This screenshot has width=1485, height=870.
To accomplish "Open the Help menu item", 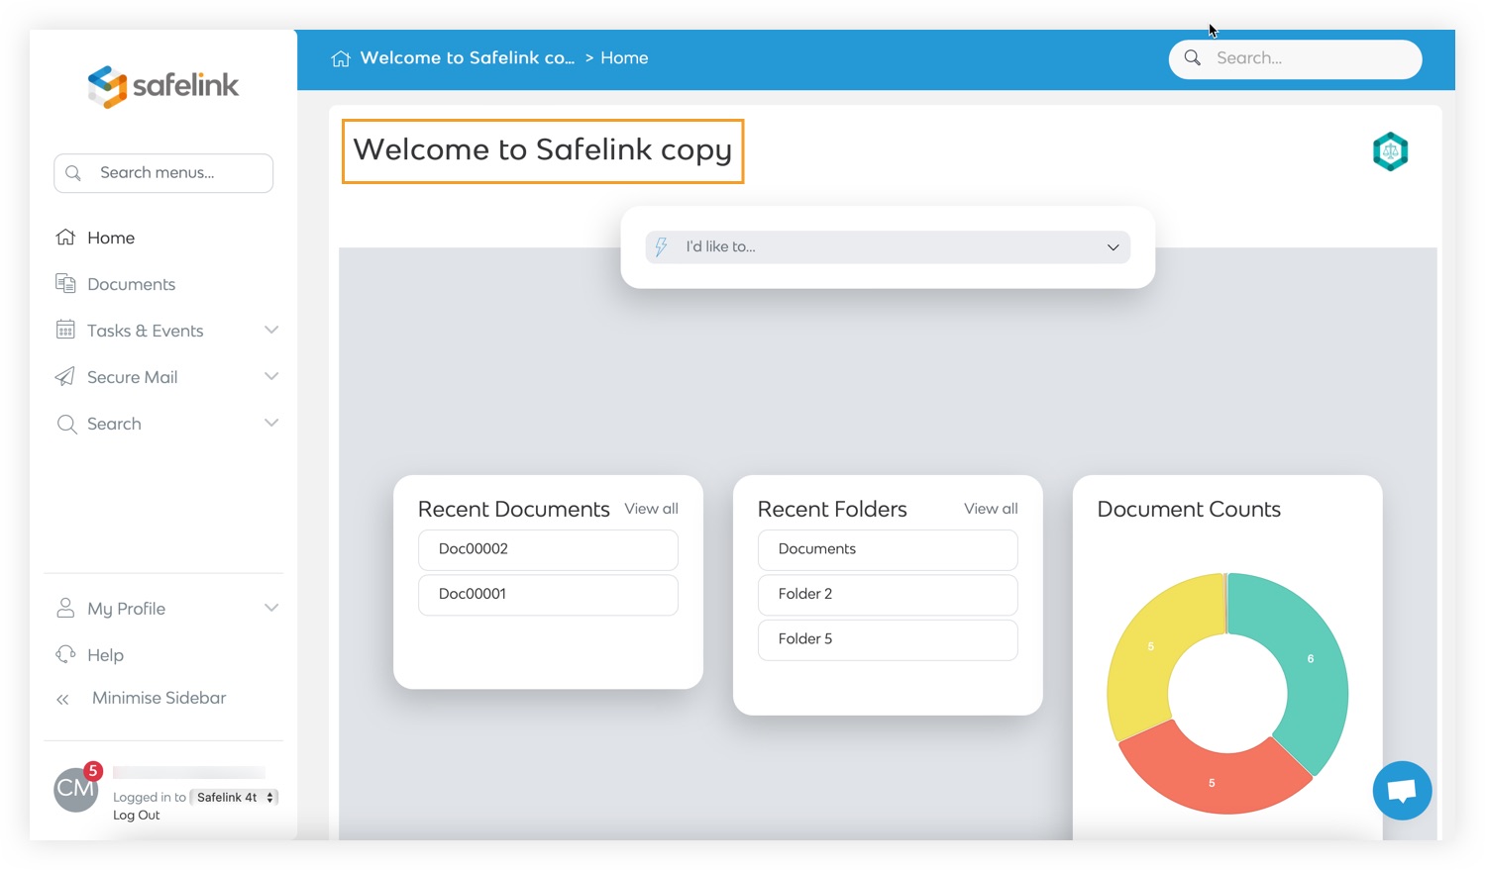I will tap(105, 655).
